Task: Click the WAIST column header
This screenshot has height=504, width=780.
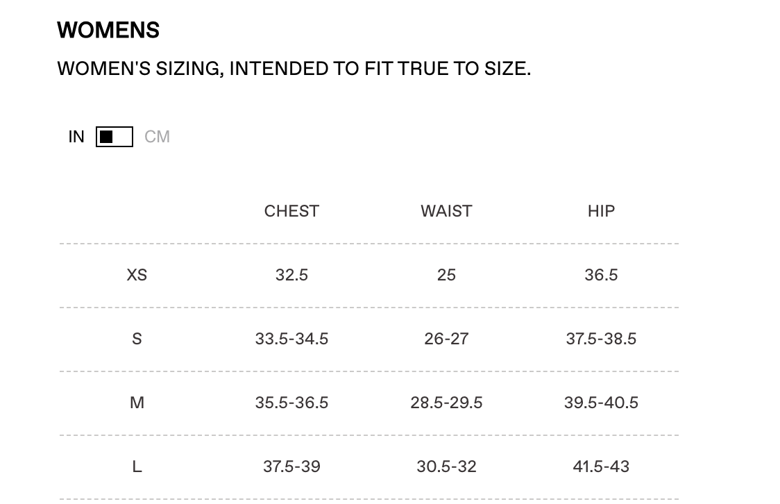Action: click(446, 211)
